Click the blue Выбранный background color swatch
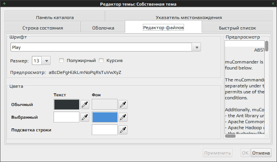This screenshot has width=277, height=162. pos(105,117)
